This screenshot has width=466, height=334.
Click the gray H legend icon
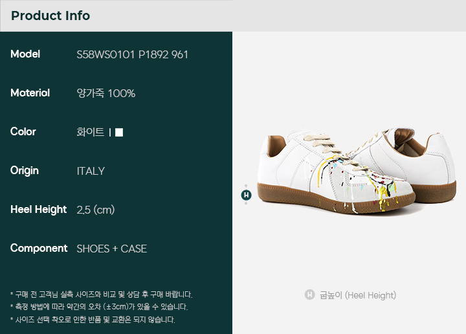click(x=309, y=295)
